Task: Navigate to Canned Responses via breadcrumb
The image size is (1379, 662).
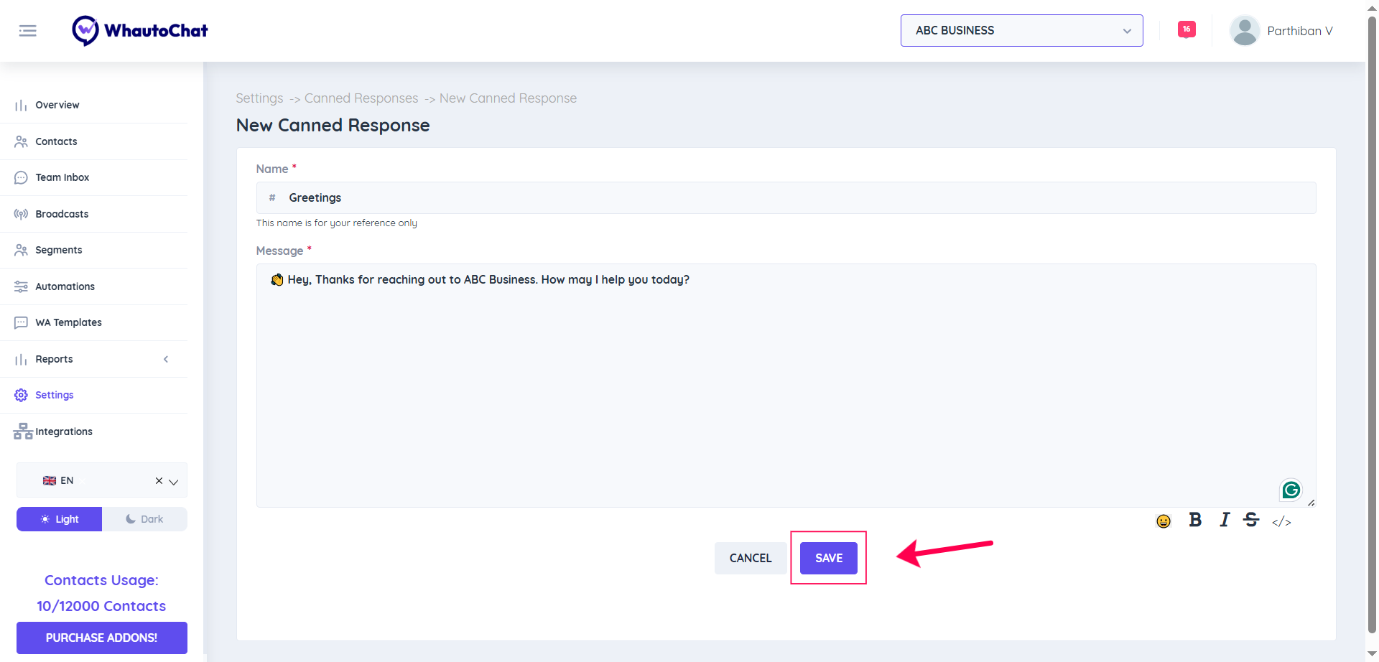Action: pyautogui.click(x=361, y=98)
